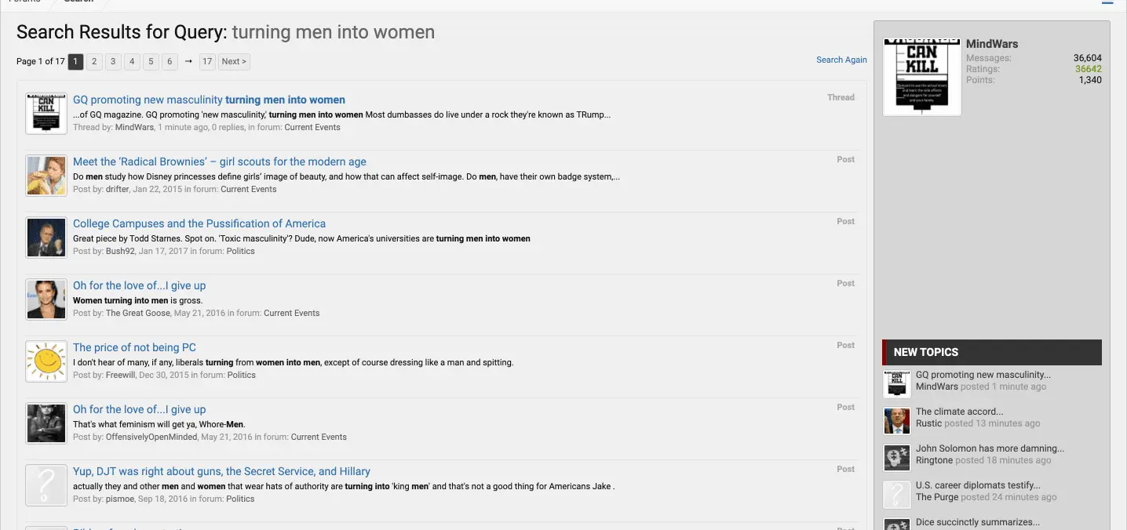Click Freewill's smiling sun avatar

click(x=46, y=361)
